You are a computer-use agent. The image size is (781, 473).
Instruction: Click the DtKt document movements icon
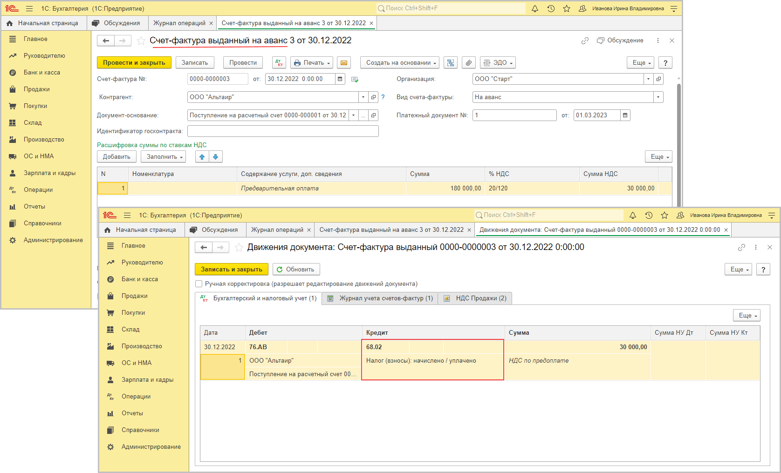click(279, 63)
